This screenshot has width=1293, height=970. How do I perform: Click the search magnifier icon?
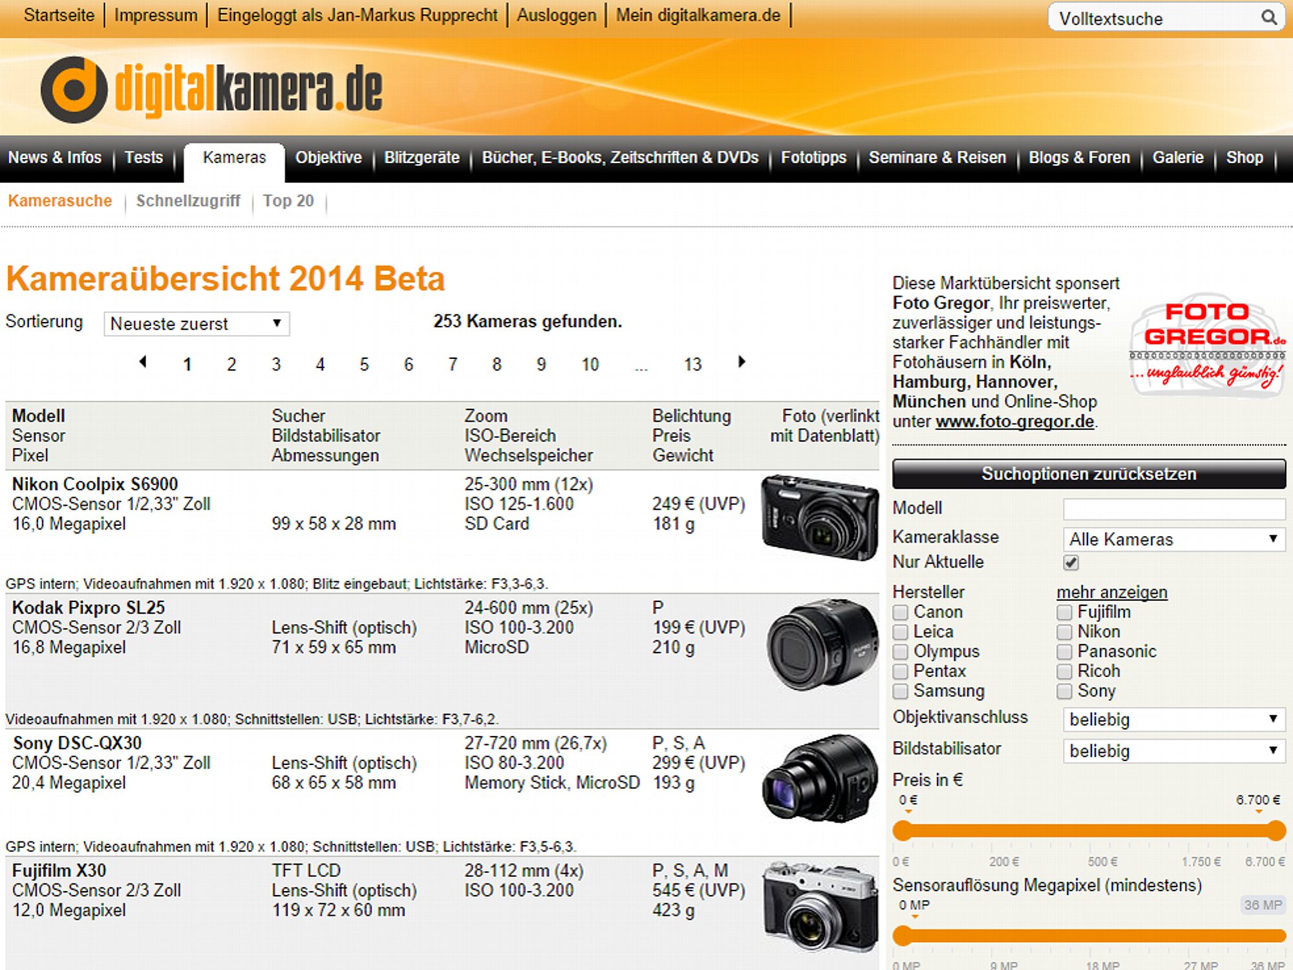[1268, 17]
